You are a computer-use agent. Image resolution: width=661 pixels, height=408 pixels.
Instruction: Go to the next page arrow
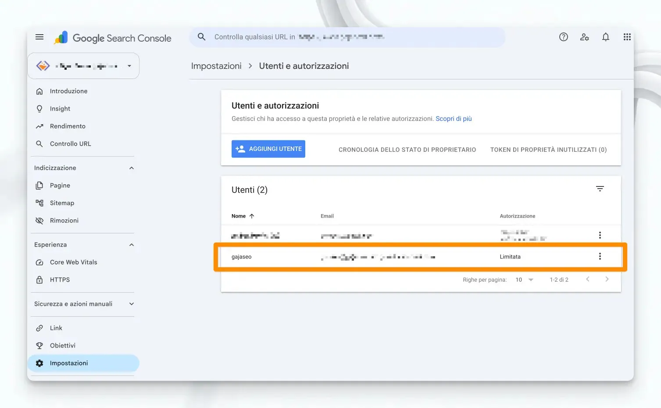pos(607,279)
